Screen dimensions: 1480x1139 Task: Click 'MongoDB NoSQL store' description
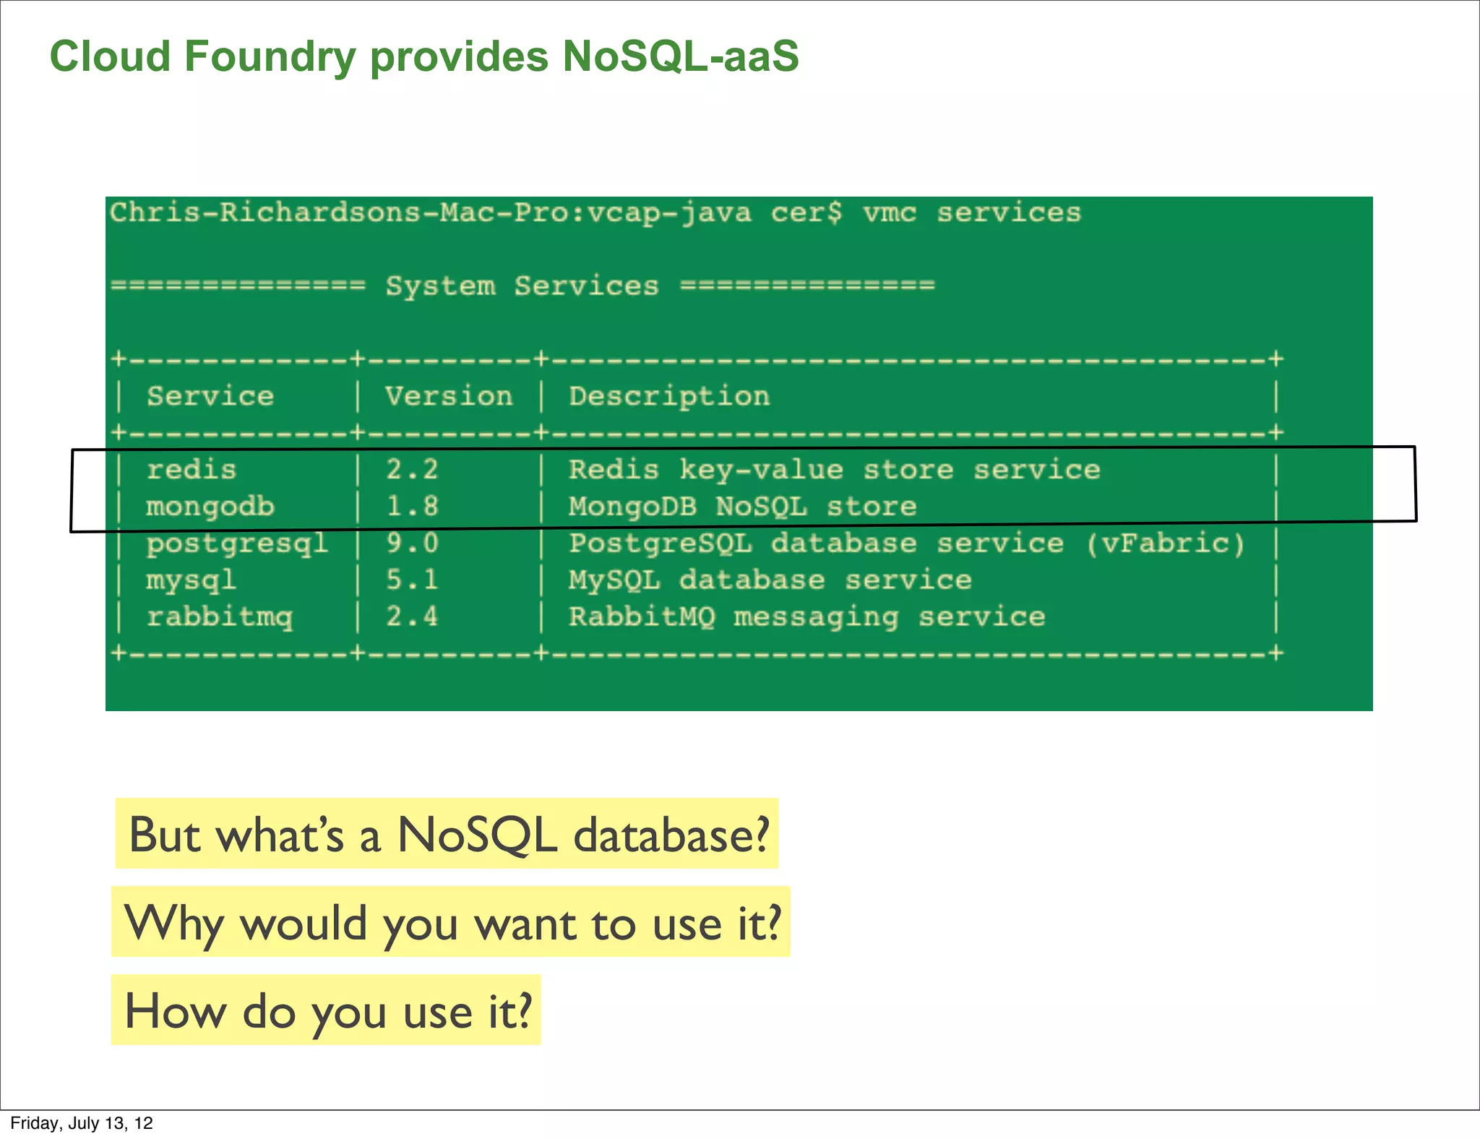point(743,507)
